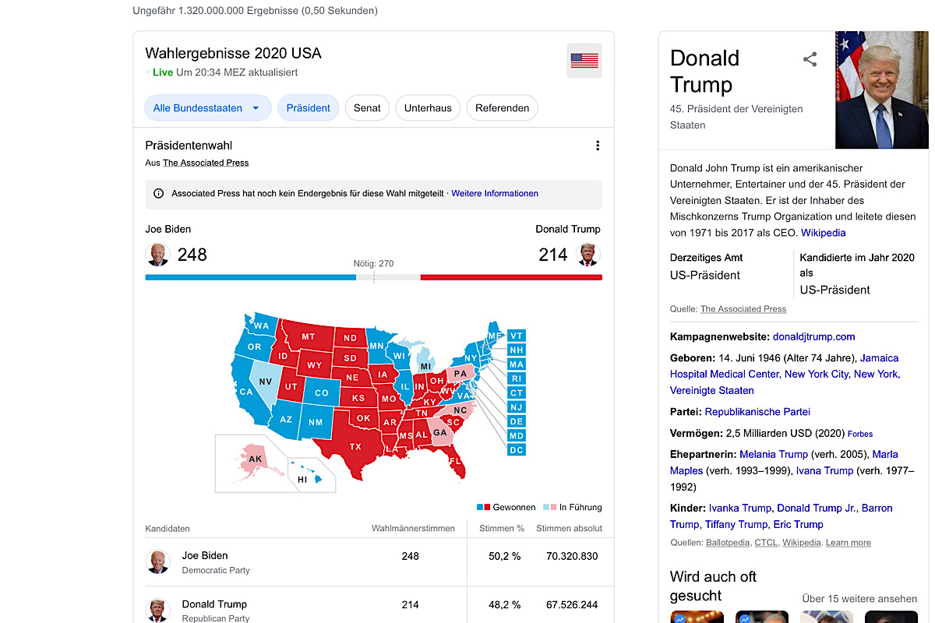Open the Weitere Informationen link
This screenshot has width=935, height=623.
[495, 193]
